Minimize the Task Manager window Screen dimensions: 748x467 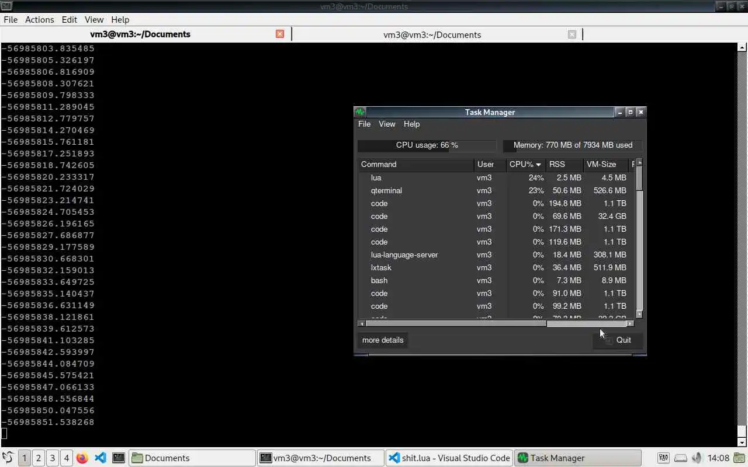[619, 112]
